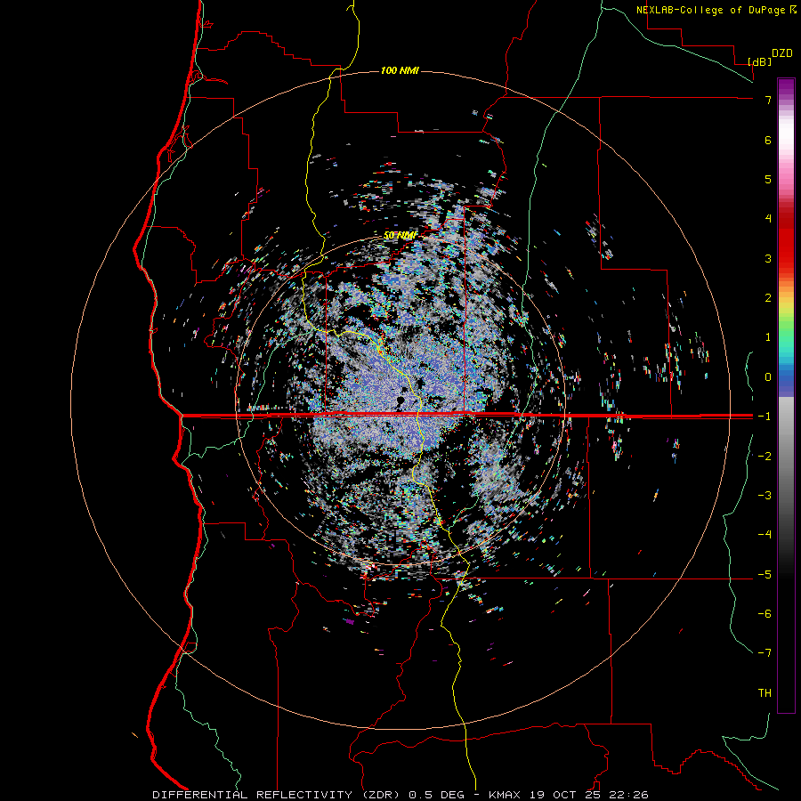Click the "-2" scale value
Image resolution: width=801 pixels, height=801 pixels.
(765, 457)
